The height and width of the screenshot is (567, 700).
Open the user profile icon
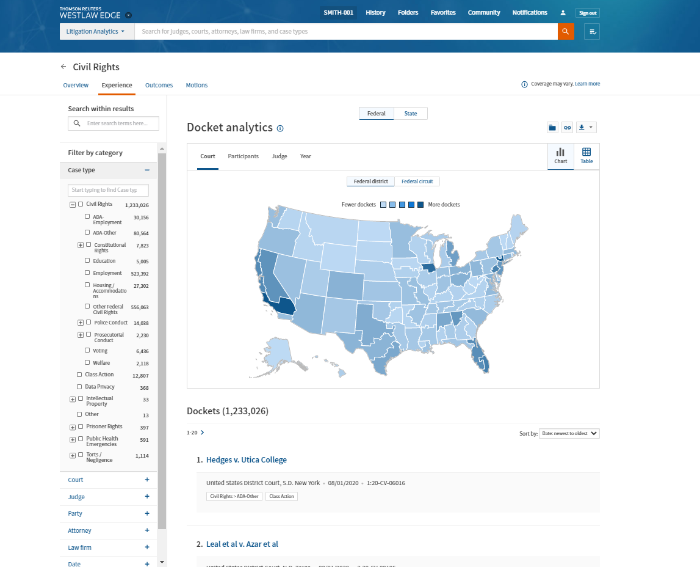tap(563, 13)
